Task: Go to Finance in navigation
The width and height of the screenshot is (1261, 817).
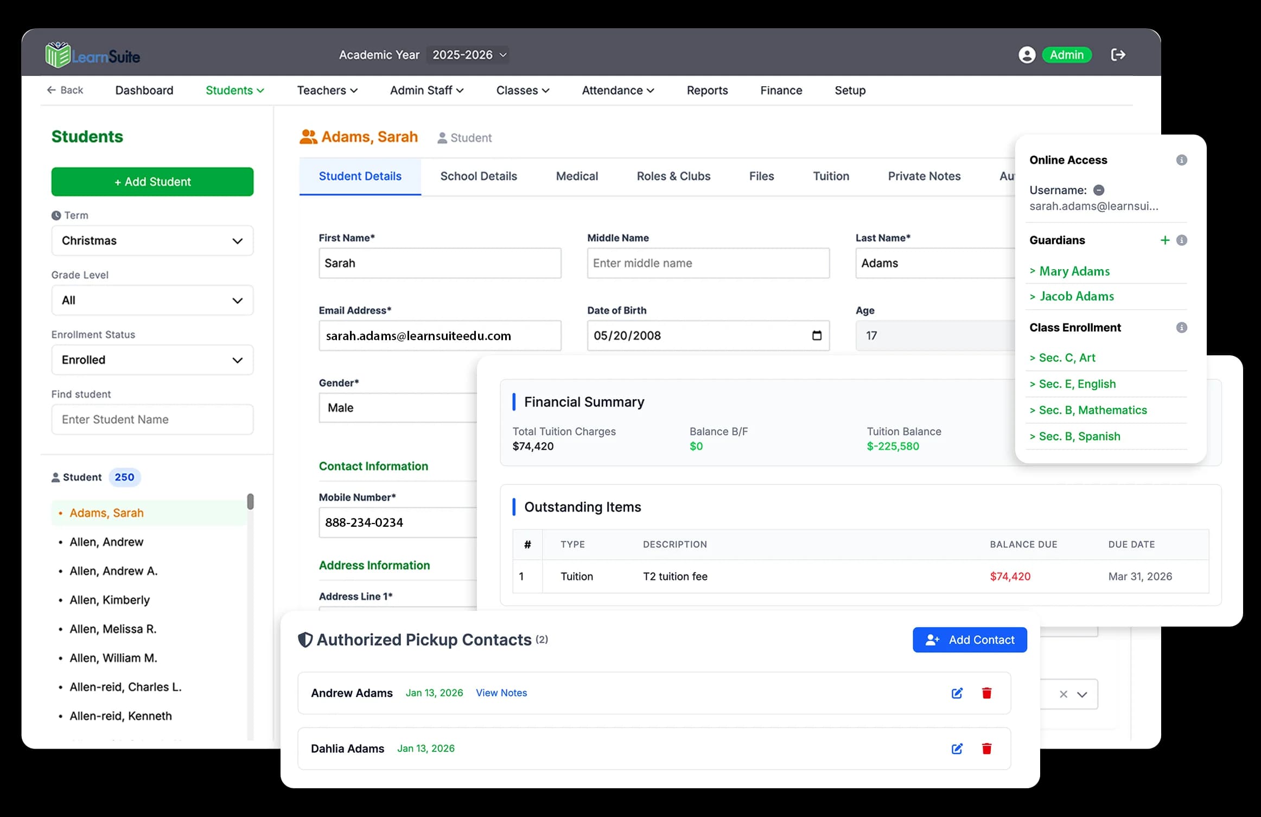Action: click(781, 91)
